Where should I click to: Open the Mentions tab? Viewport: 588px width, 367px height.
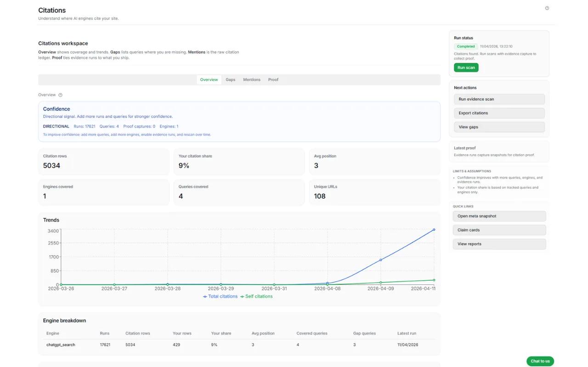tap(252, 80)
